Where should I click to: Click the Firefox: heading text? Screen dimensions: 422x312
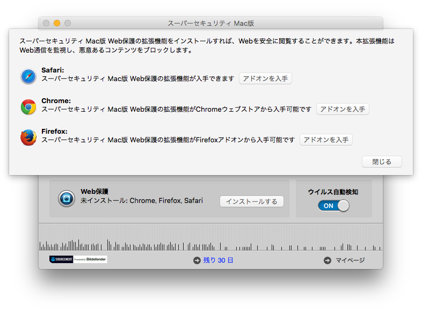coord(54,132)
